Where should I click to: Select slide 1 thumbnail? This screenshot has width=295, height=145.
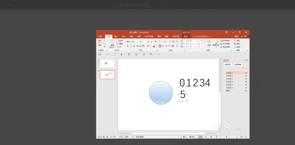coord(107,64)
